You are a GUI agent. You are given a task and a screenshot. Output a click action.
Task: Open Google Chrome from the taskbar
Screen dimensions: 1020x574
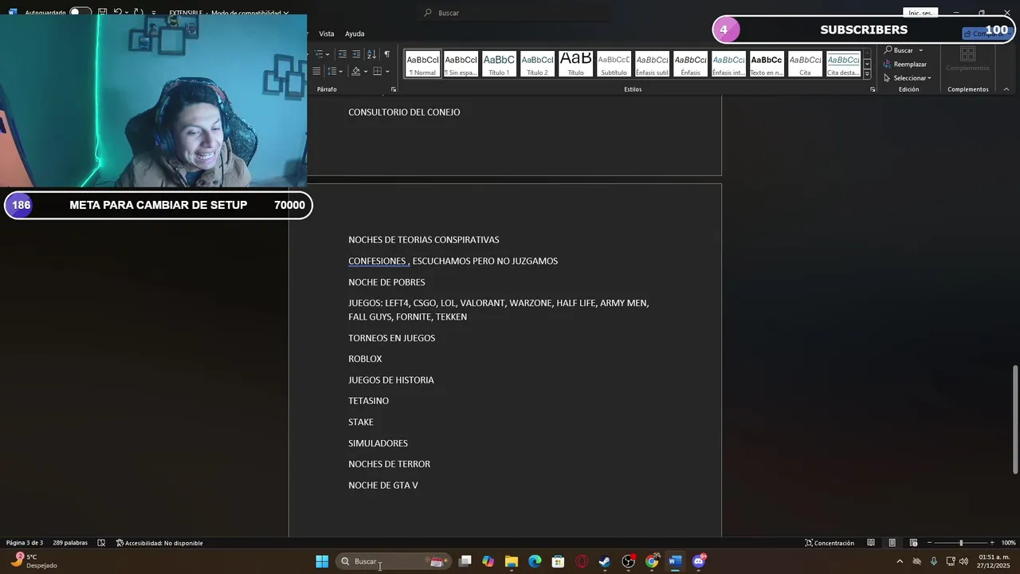652,561
